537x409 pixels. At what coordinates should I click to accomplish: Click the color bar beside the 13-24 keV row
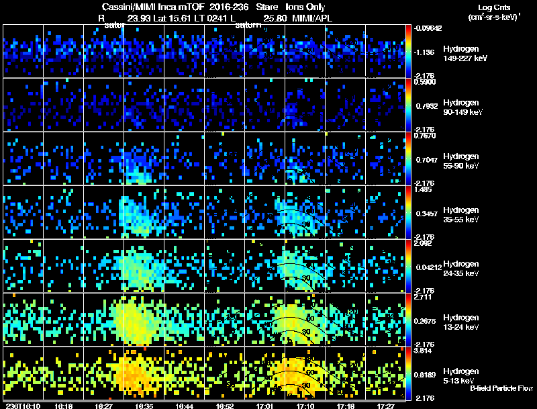(408, 320)
